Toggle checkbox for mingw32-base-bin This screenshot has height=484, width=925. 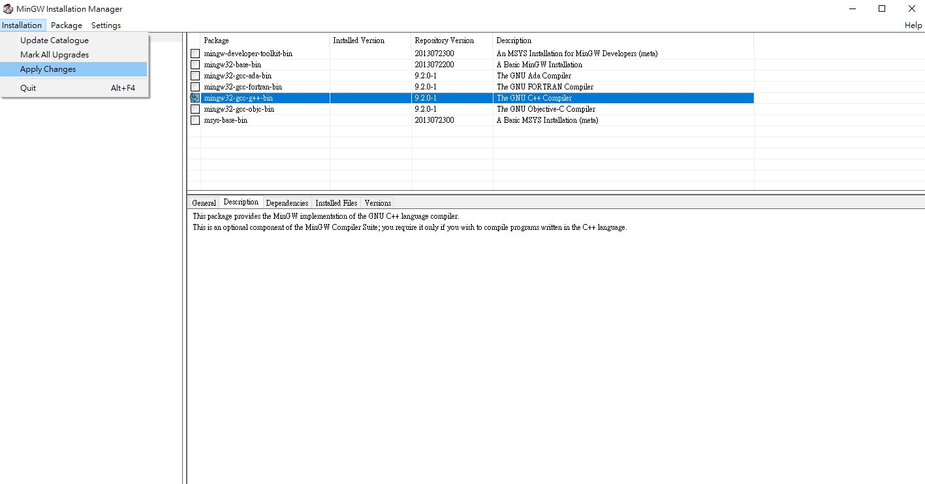195,65
